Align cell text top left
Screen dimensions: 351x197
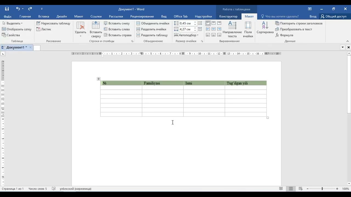tap(208, 23)
